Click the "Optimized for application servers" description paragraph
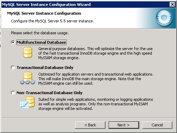Screen dimensions: 177x133 [x=96, y=79]
